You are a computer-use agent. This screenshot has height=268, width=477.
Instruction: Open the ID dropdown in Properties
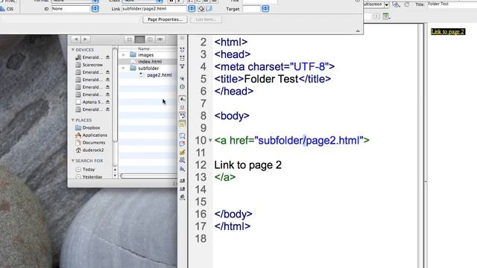(95, 9)
